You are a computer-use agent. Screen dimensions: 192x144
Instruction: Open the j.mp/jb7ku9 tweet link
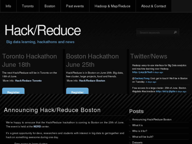tap(142, 72)
